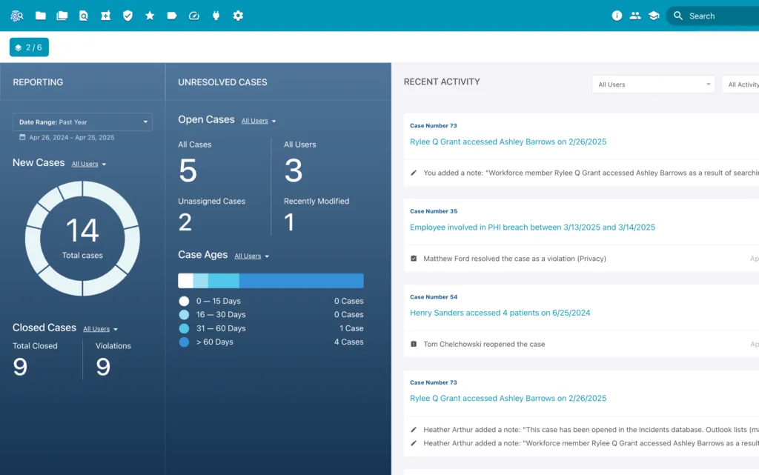Open the Date Range Past Year dropdown
The height and width of the screenshot is (475, 759).
(83, 122)
